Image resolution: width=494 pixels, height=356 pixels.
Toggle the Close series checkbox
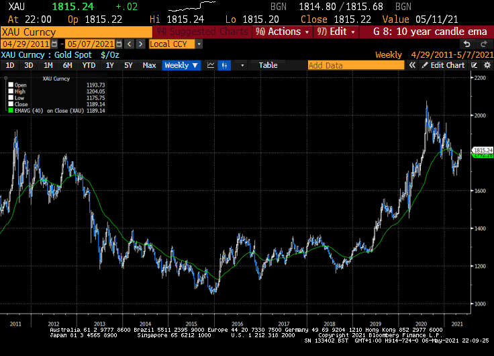pyautogui.click(x=11, y=104)
